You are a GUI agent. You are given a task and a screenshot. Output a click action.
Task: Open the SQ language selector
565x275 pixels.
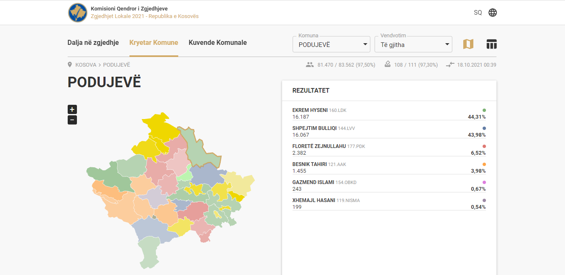click(478, 13)
